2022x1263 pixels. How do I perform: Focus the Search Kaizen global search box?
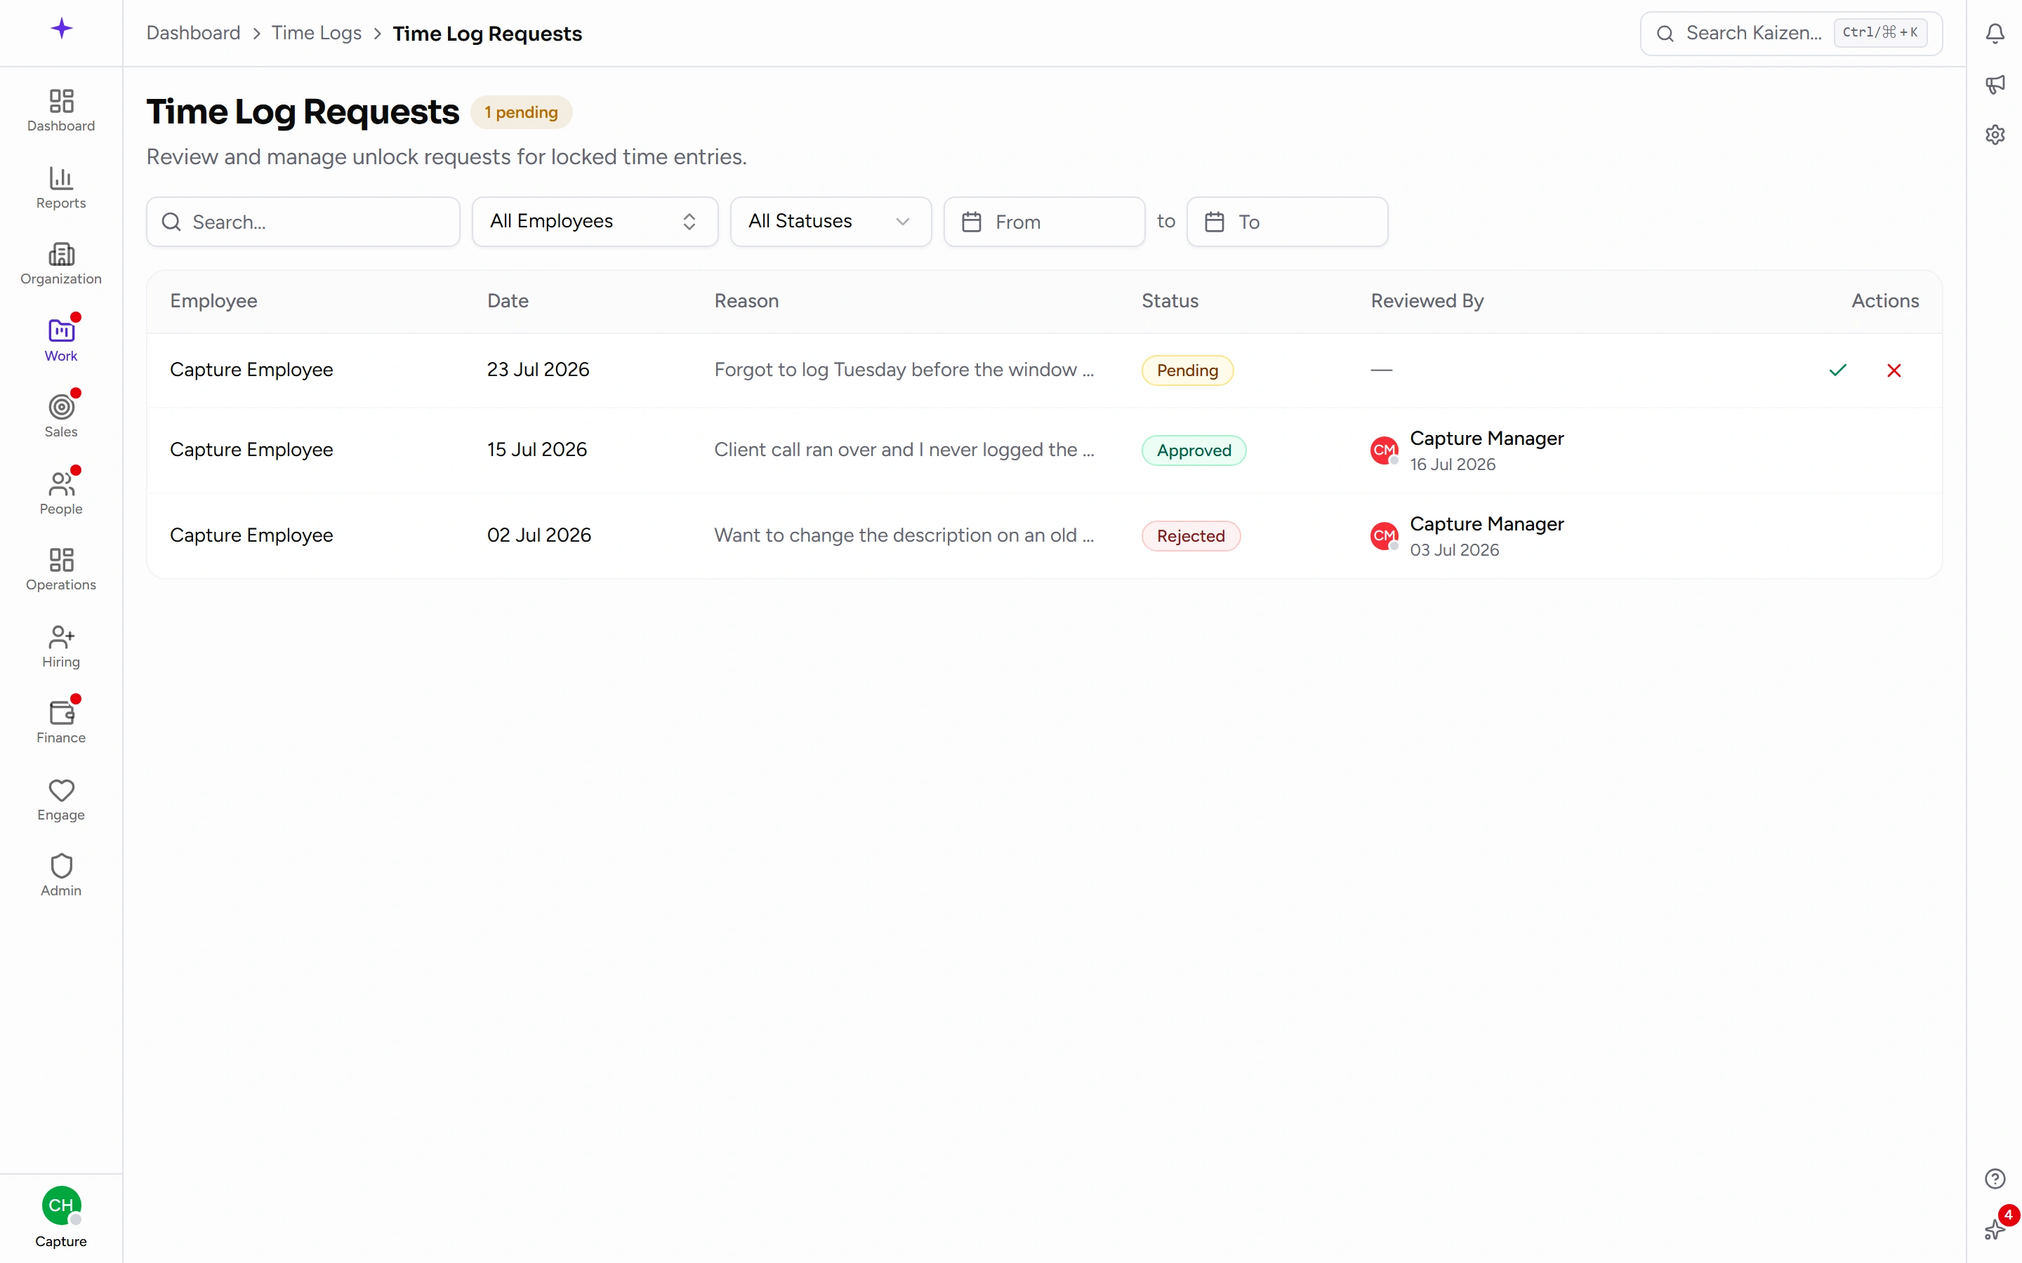click(x=1790, y=34)
